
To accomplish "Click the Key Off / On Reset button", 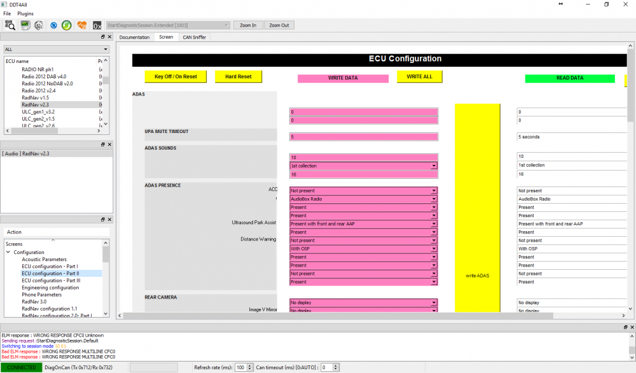I will pyautogui.click(x=176, y=76).
